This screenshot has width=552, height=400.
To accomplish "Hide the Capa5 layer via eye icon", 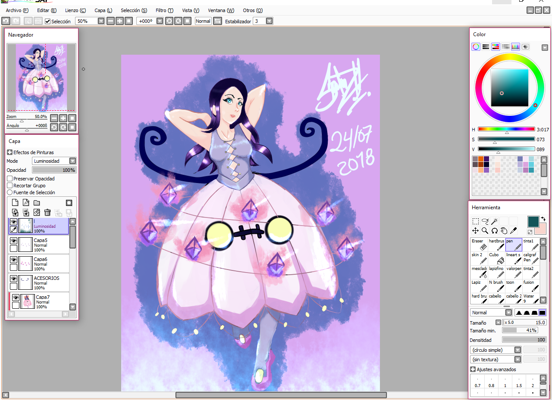I will (14, 241).
